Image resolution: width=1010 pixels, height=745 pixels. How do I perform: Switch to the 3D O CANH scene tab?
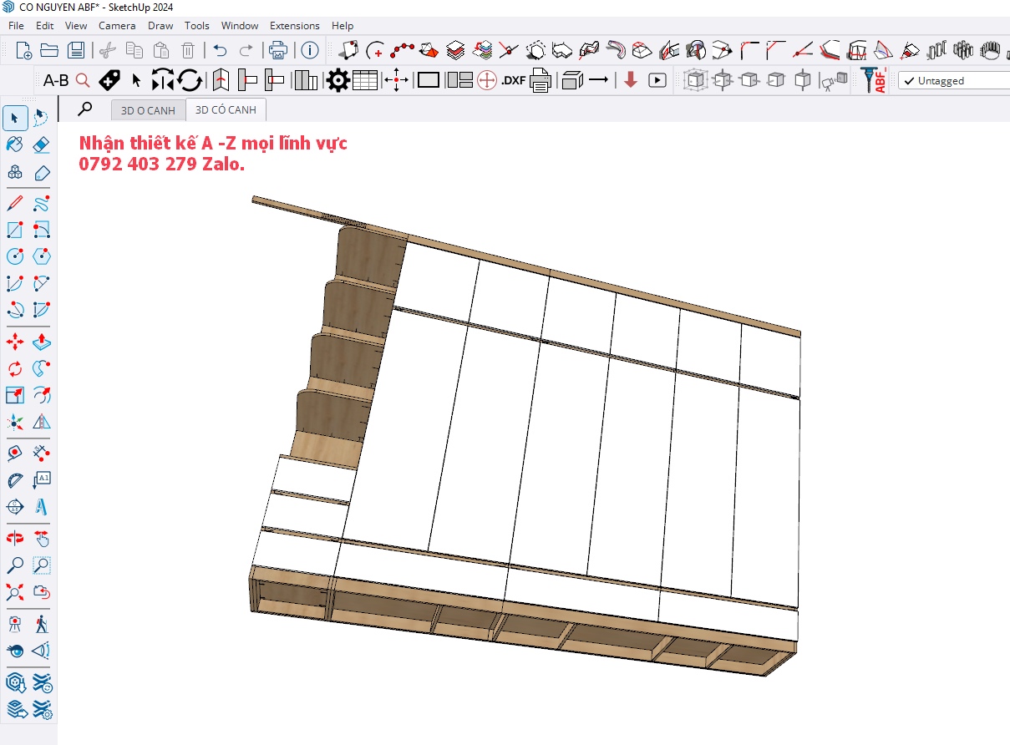[x=148, y=110]
